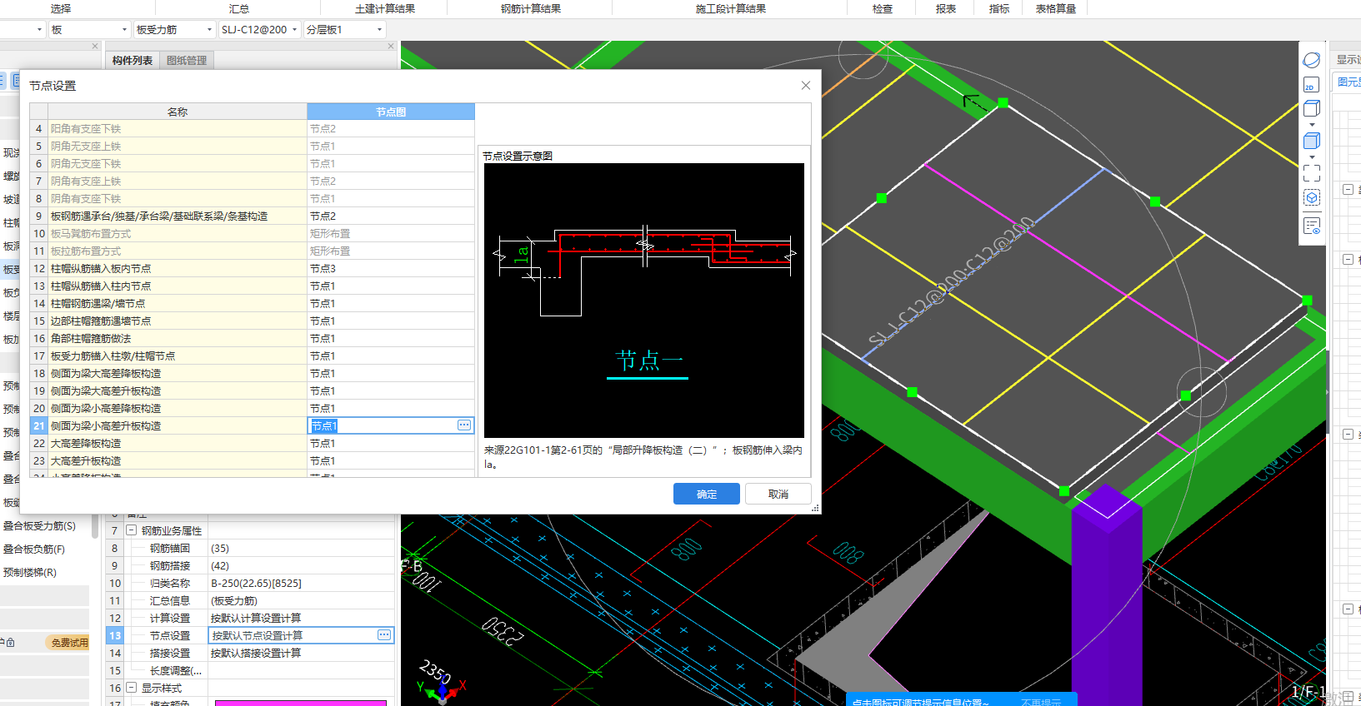
Task: Open the 分层板1 layer dropdown
Action: click(345, 30)
